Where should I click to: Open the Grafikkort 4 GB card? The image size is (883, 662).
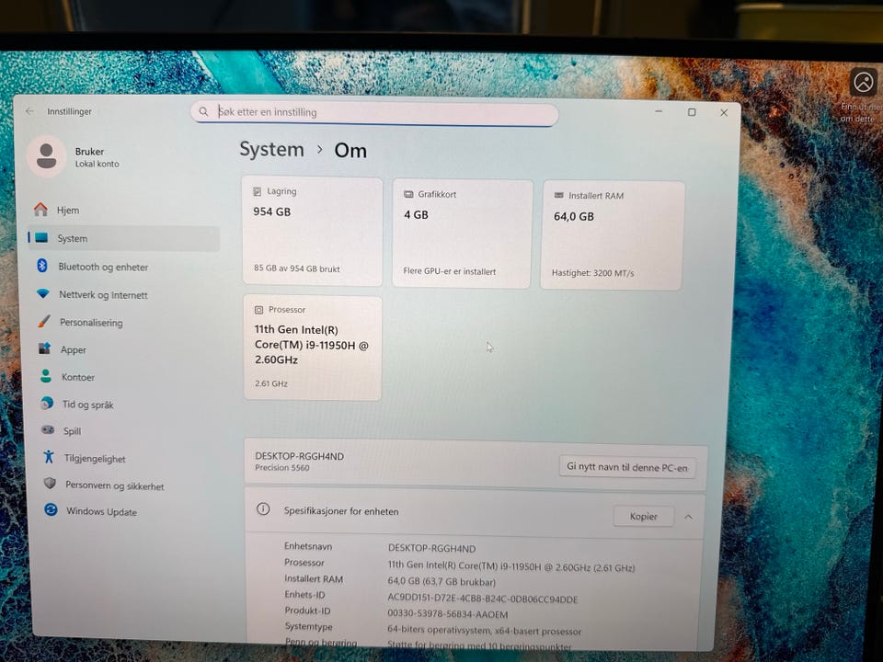click(x=463, y=234)
